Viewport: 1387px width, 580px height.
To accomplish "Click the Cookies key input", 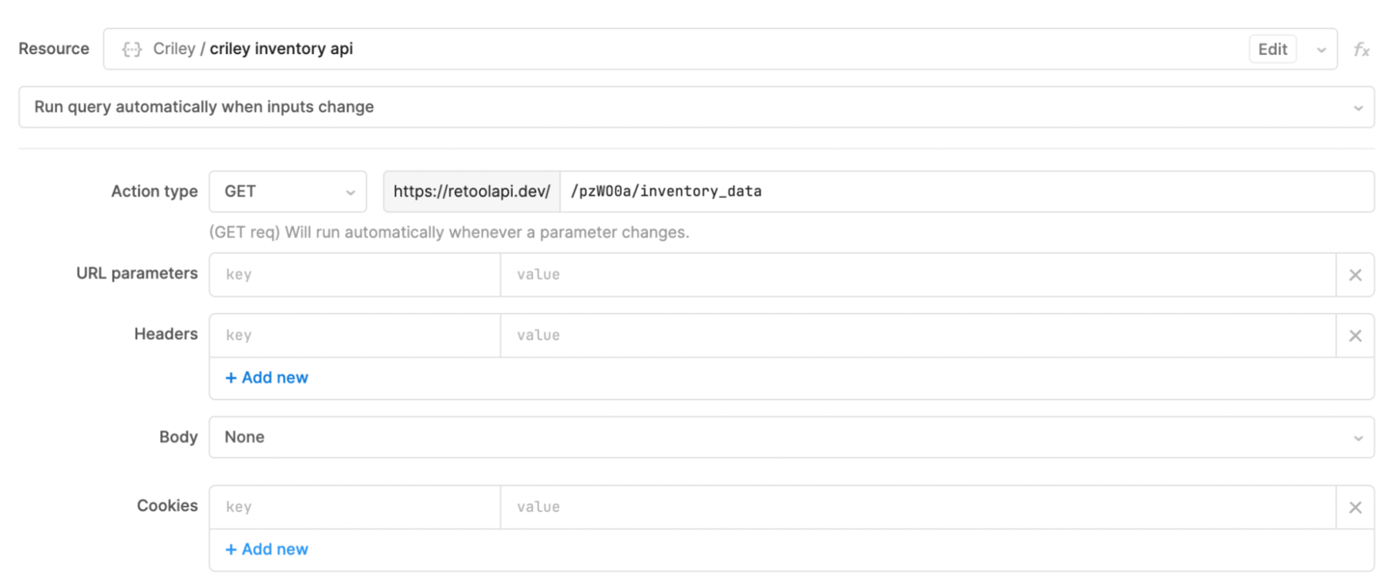I will point(354,508).
